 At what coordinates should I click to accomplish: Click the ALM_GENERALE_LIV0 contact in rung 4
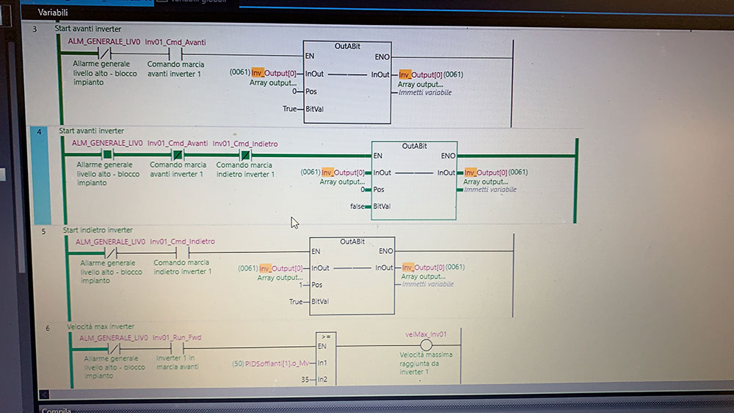tap(107, 155)
